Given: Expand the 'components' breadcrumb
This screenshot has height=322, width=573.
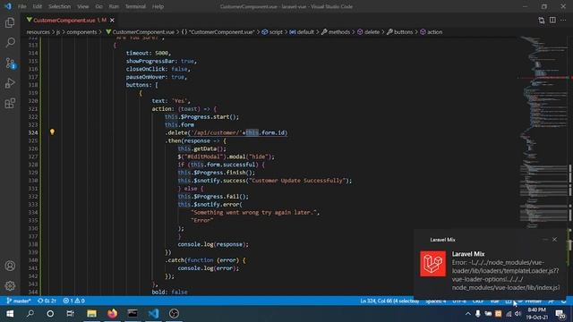Looking at the screenshot, I should click(81, 32).
